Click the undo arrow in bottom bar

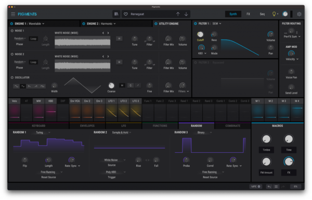269,186
